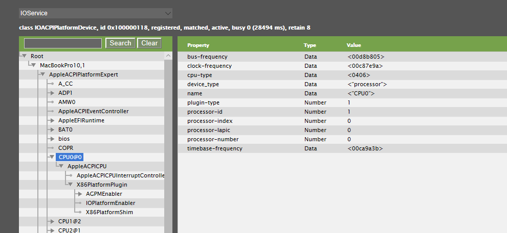
Task: Select the processor-index property row
Action: [x=342, y=121]
